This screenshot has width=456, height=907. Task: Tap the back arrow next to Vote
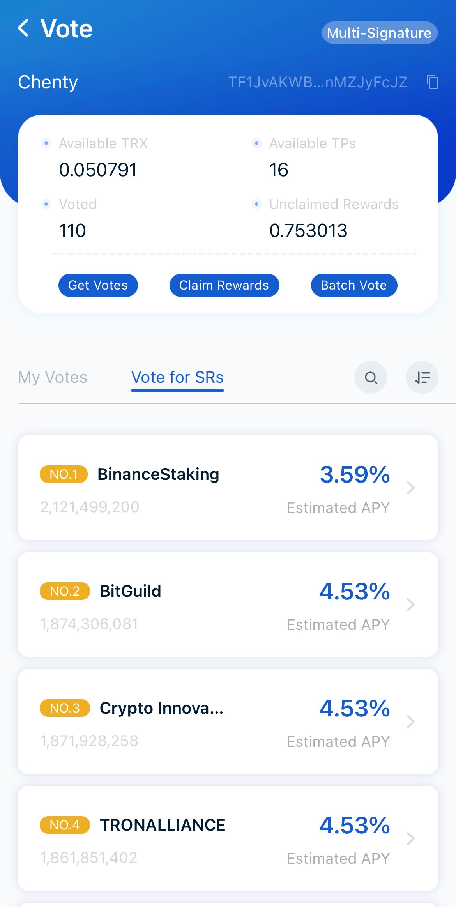click(x=23, y=28)
